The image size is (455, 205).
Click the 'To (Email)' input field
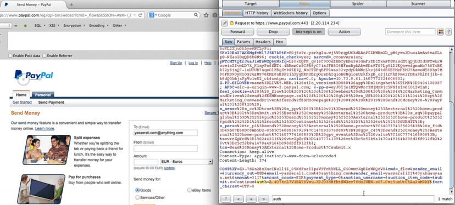[x=165, y=133]
